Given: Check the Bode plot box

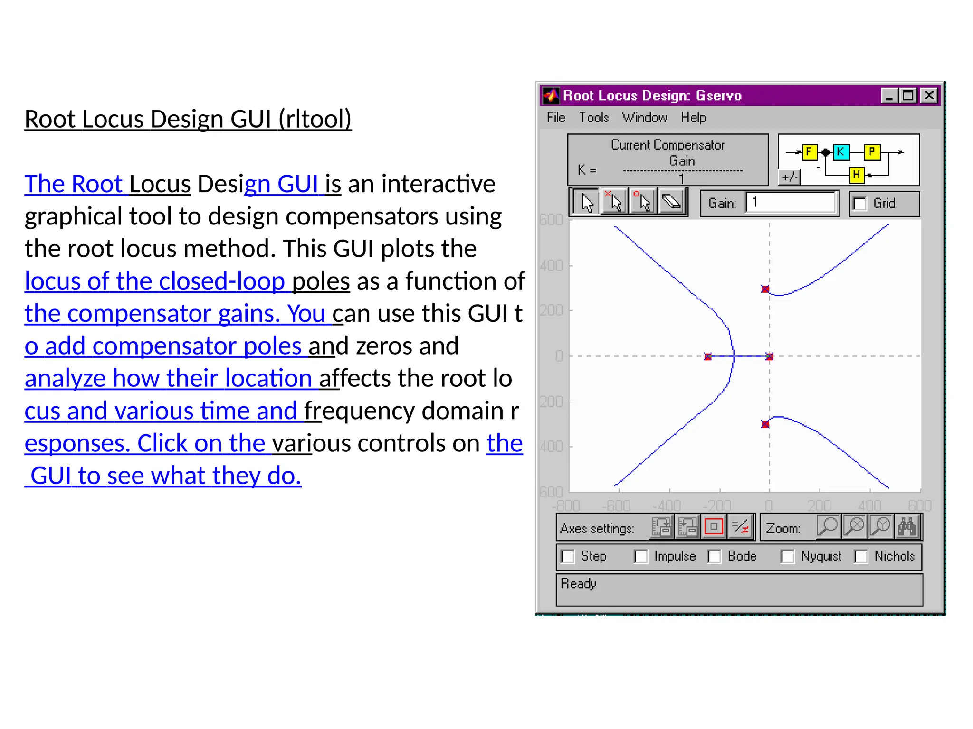Looking at the screenshot, I should [714, 556].
